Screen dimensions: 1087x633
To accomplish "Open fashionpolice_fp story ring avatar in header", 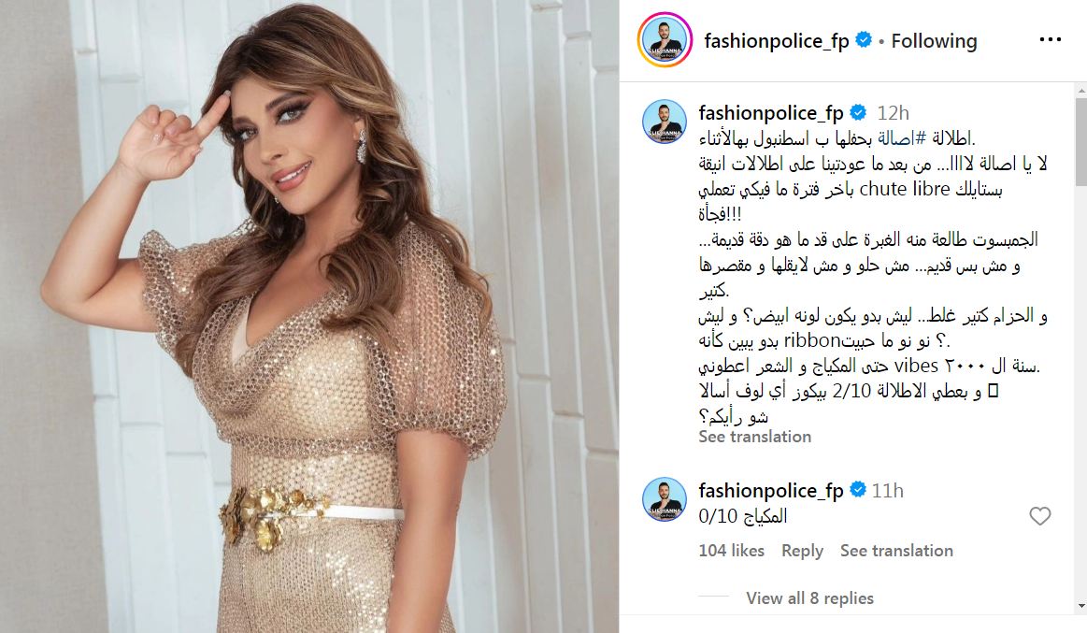I will 665,40.
